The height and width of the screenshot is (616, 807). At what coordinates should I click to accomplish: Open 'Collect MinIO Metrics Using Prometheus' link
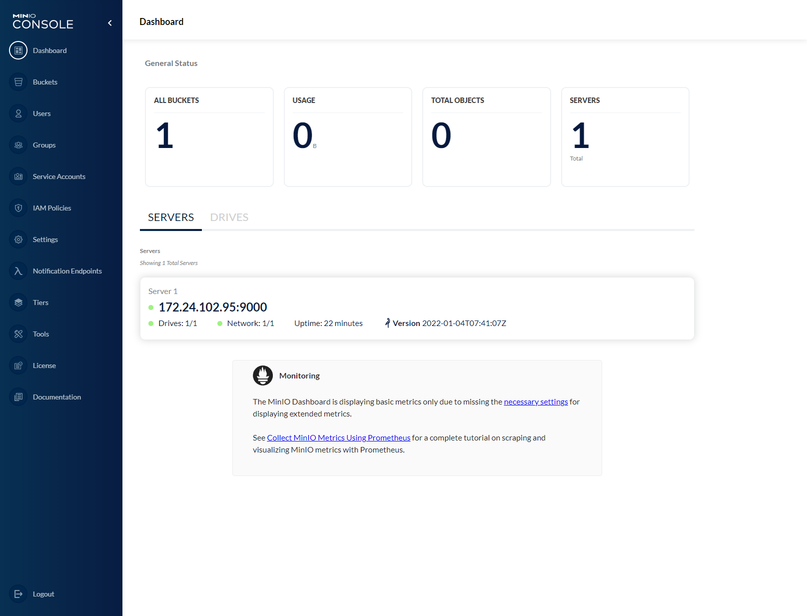339,438
